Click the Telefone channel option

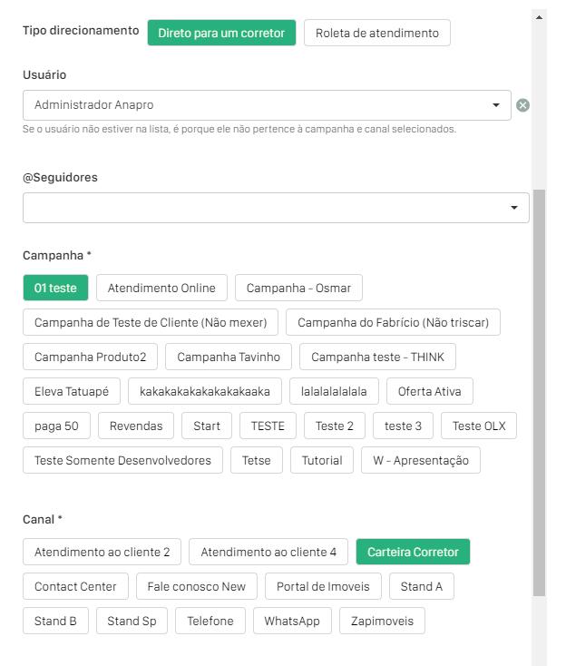coord(210,621)
